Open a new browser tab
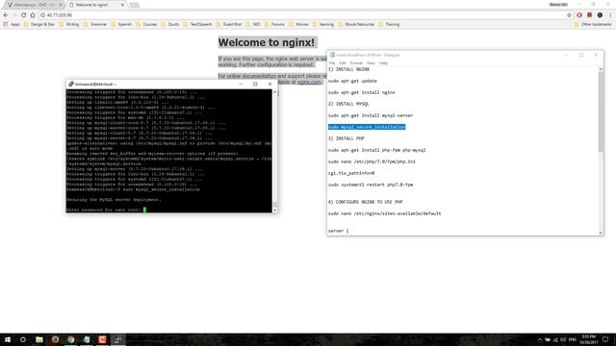 coord(135,5)
